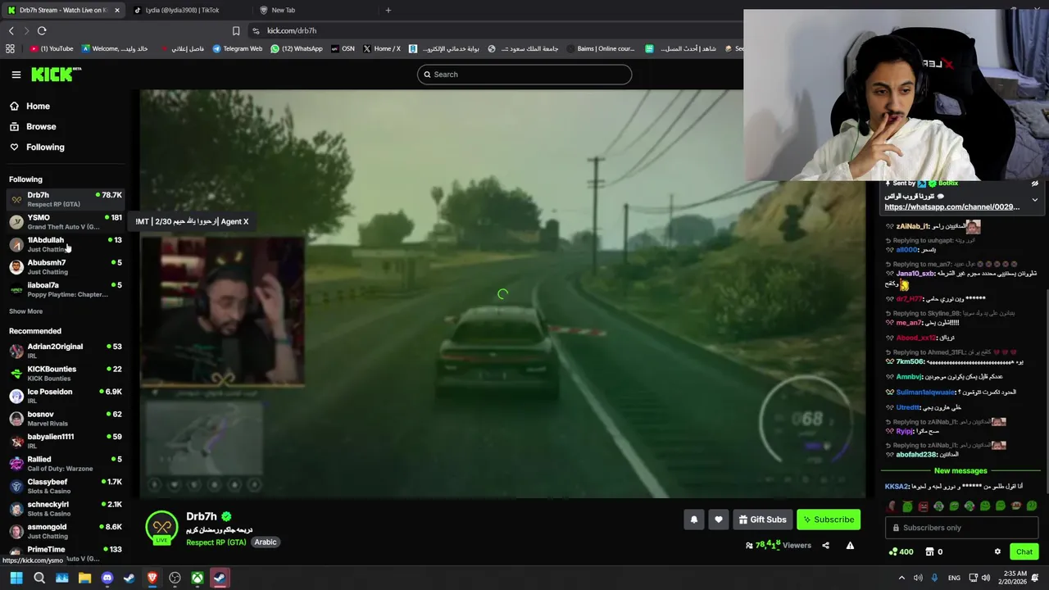Open iiaboal7a channel in Following list

[x=66, y=289]
